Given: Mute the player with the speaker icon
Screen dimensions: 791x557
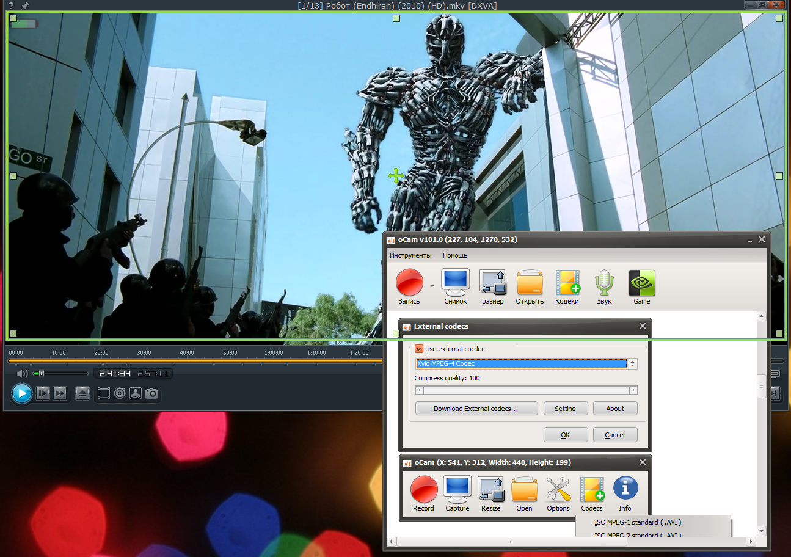Looking at the screenshot, I should click(22, 373).
